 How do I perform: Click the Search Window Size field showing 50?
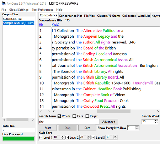coord(148,122)
